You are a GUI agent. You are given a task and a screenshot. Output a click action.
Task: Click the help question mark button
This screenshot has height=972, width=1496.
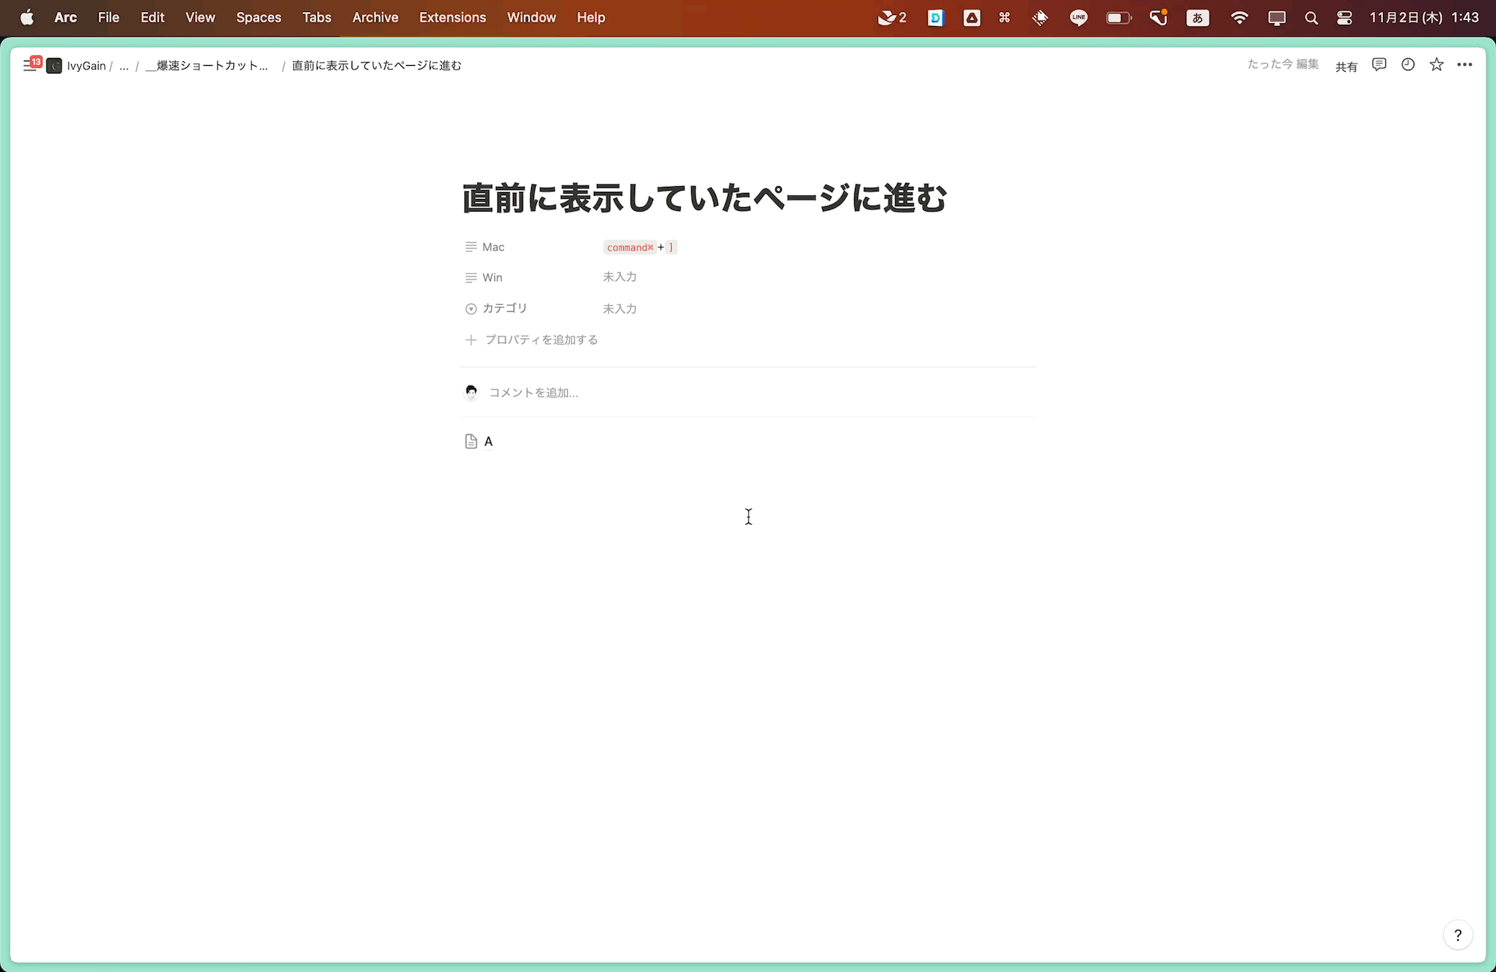[1457, 935]
